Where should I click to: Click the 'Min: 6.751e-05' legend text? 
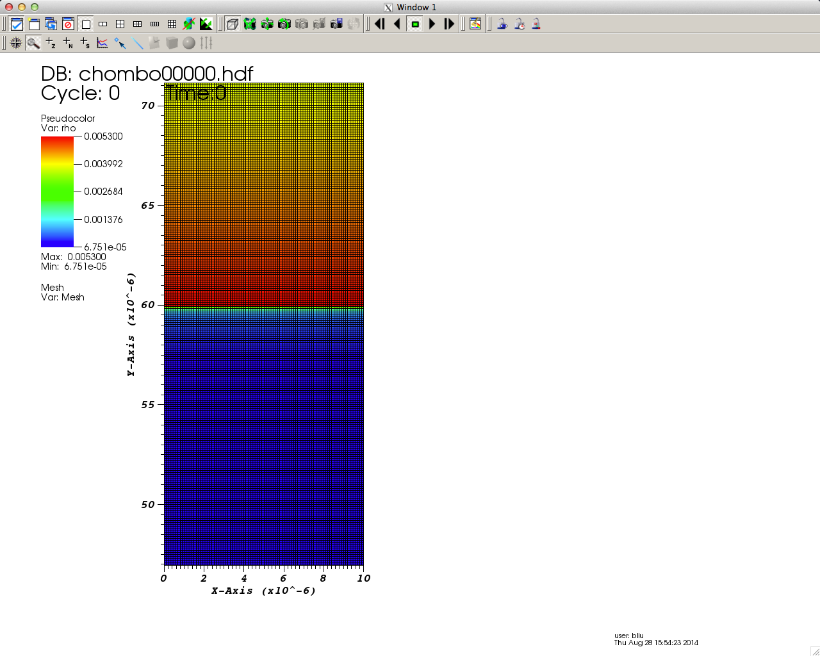pyautogui.click(x=74, y=266)
